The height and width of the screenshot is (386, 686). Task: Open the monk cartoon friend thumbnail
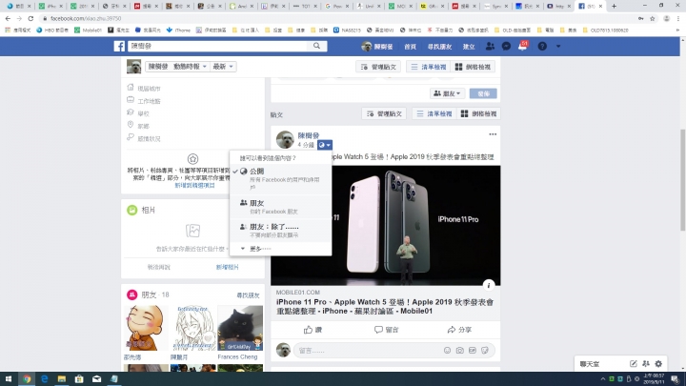[146, 328]
